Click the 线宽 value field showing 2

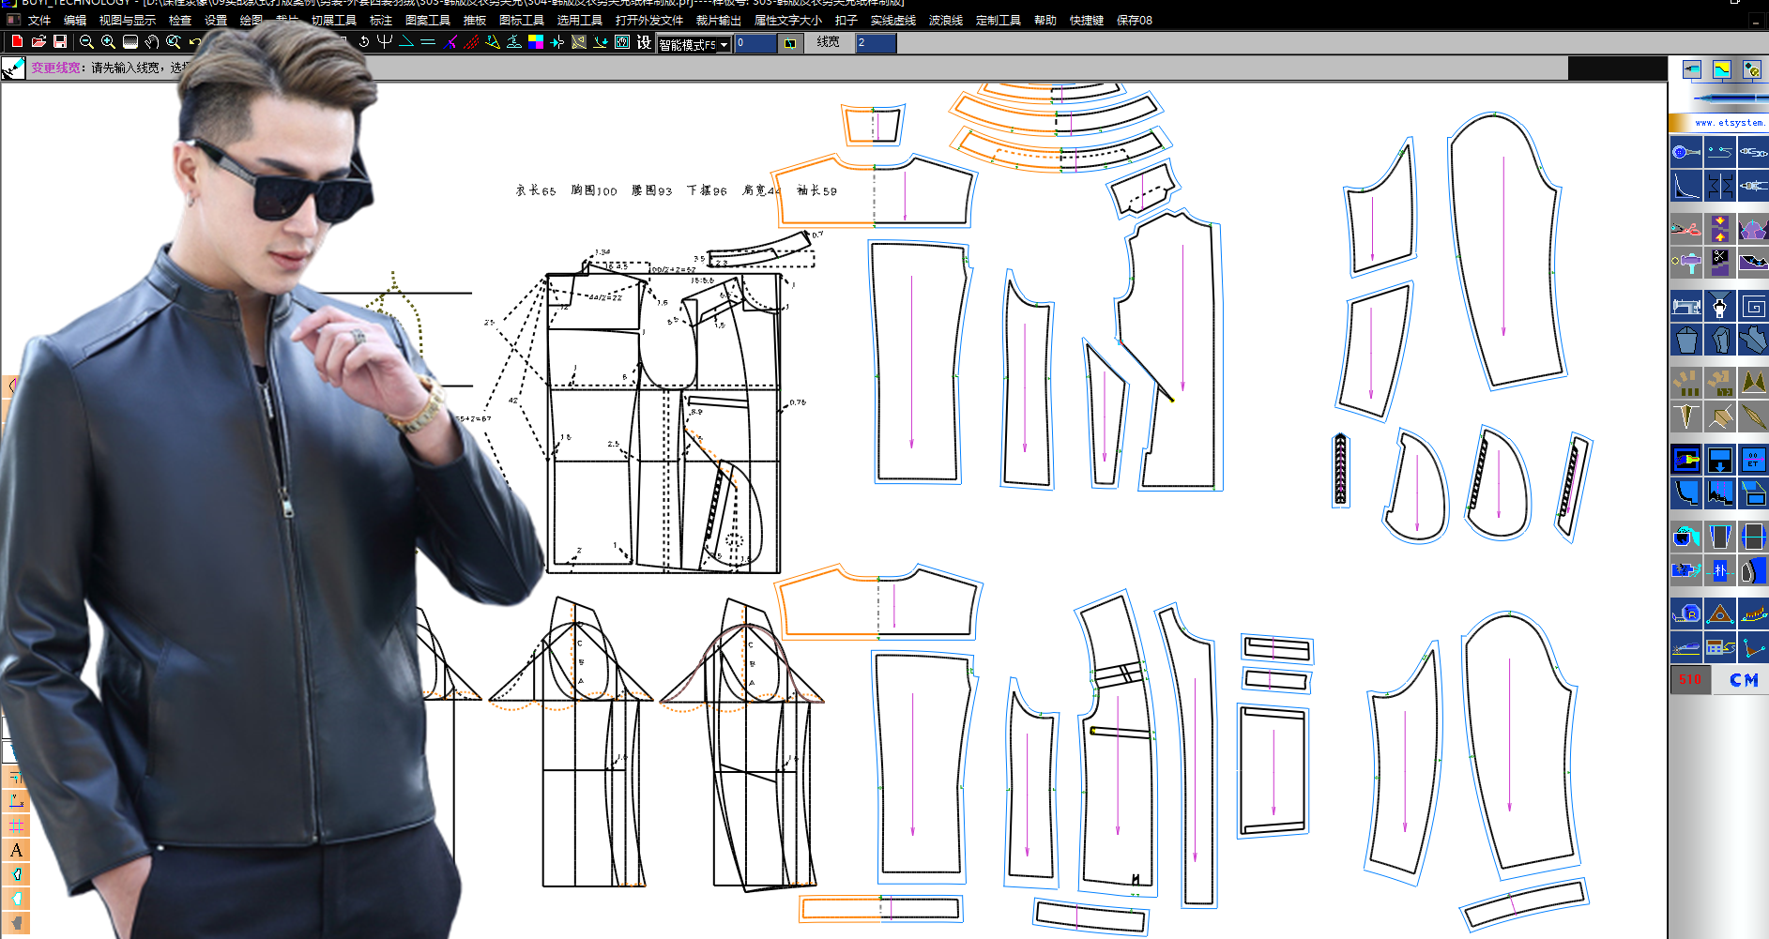click(876, 43)
